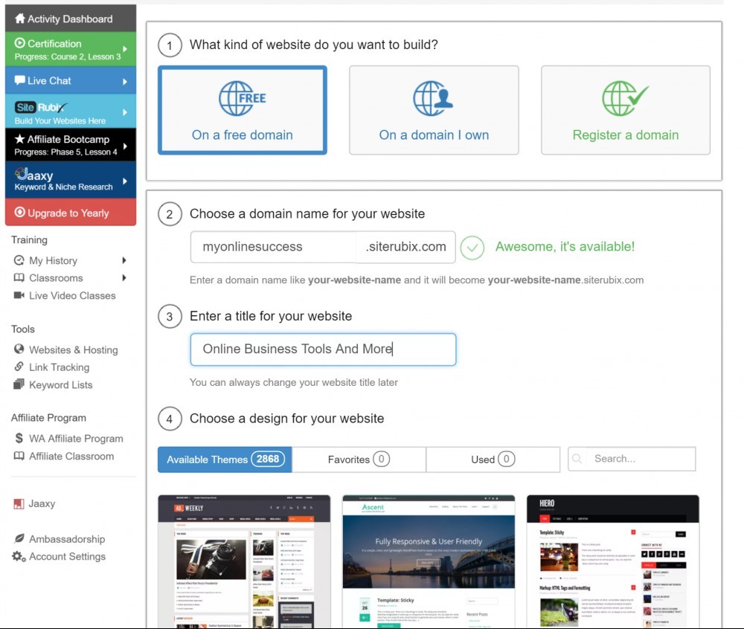The height and width of the screenshot is (629, 744).
Task: Expand the Classrooms submenu arrow
Action: (124, 278)
